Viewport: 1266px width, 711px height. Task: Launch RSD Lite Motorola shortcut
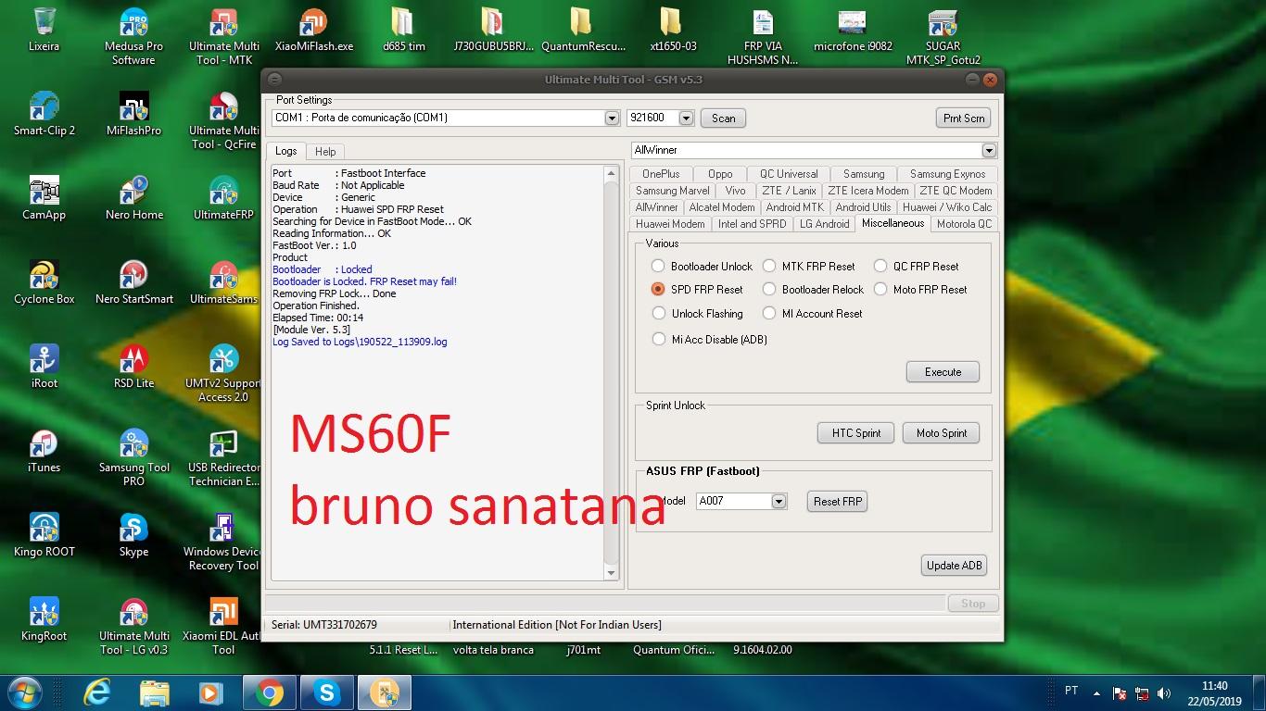[133, 367]
